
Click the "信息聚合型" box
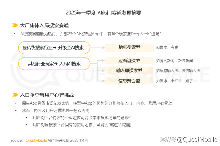pyautogui.click(x=129, y=81)
